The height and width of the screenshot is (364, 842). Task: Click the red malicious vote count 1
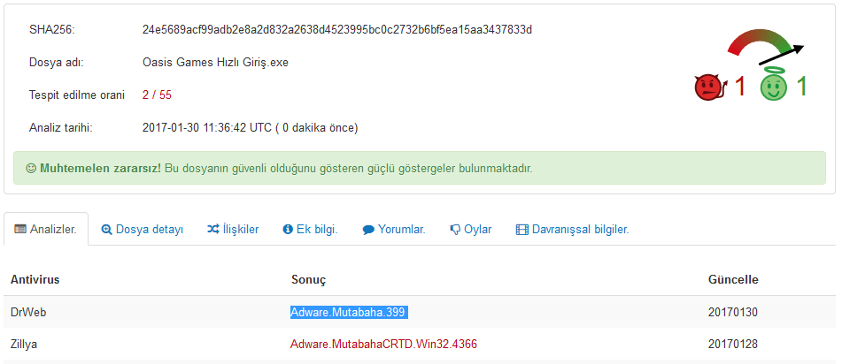point(740,87)
